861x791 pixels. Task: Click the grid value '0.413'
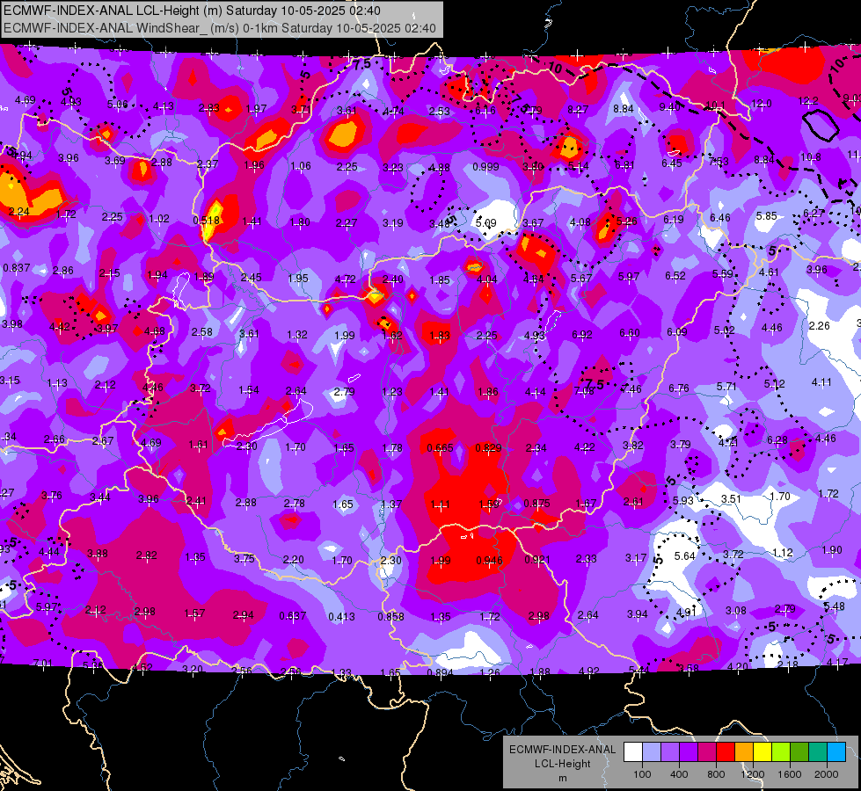341,617
